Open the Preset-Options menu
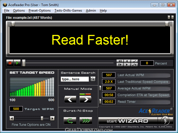Screen dimensions: 178x133 click(40, 11)
